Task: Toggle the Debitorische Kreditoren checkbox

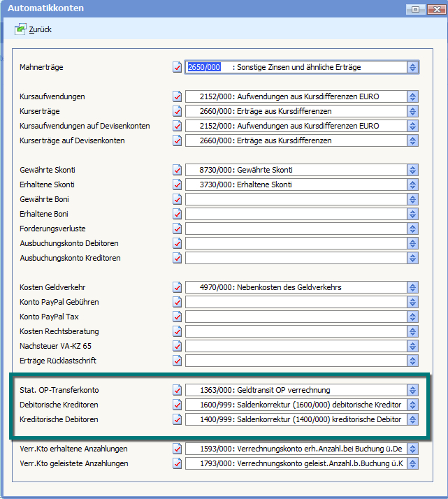Action: click(x=177, y=405)
